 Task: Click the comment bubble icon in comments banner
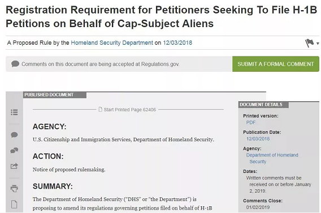(x=15, y=64)
